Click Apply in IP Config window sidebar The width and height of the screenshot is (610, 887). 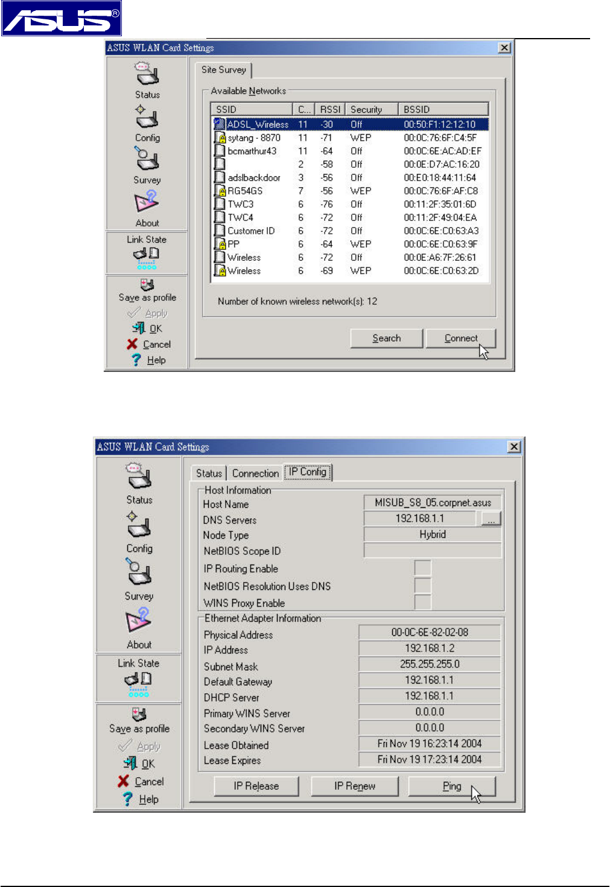tap(140, 746)
